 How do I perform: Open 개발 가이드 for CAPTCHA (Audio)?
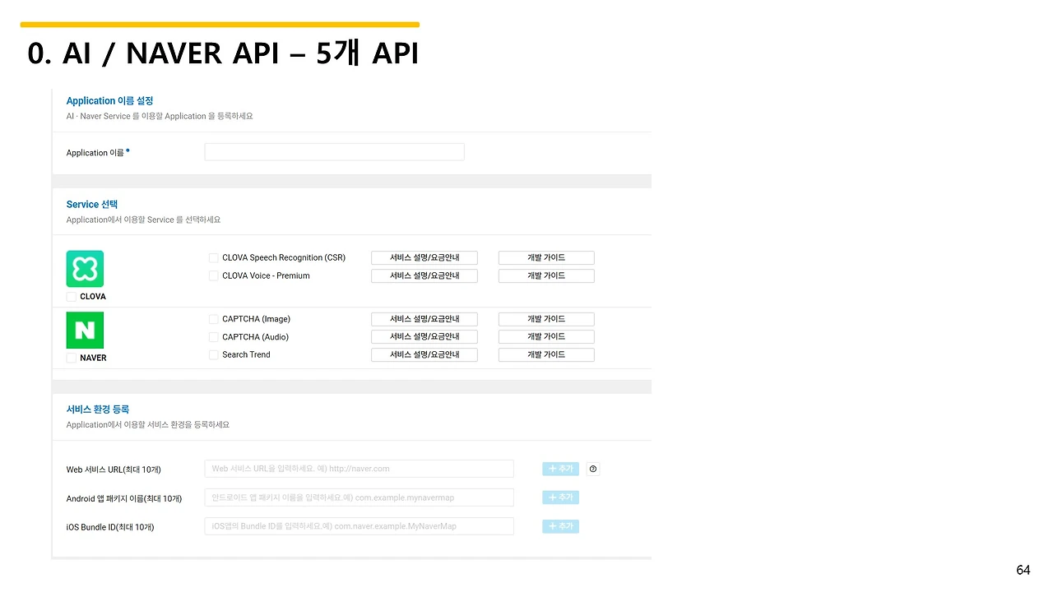coord(546,337)
